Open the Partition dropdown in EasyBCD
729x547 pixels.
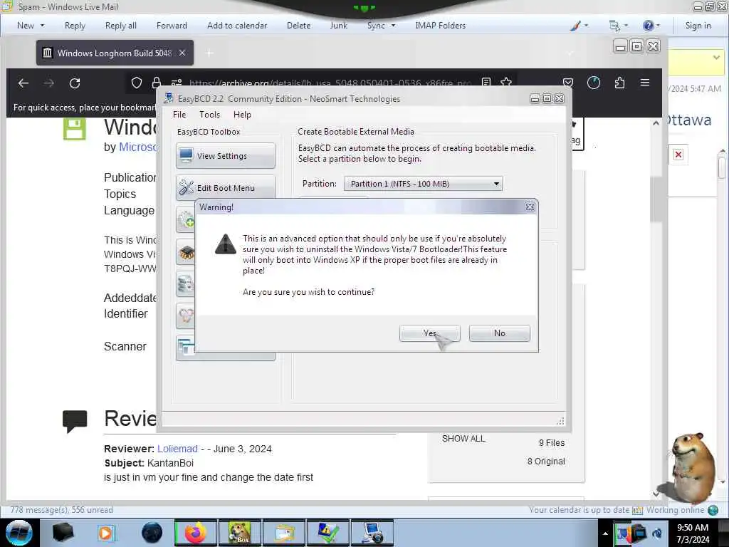tap(423, 184)
